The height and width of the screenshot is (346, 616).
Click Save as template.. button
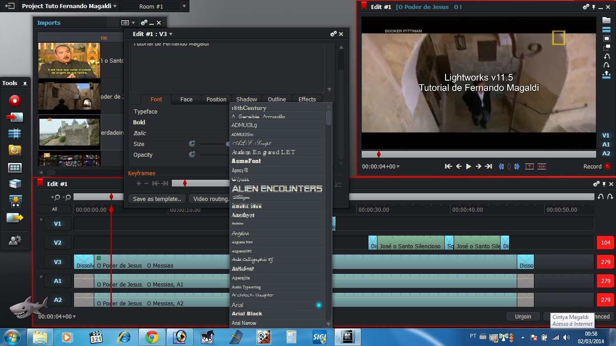click(157, 199)
